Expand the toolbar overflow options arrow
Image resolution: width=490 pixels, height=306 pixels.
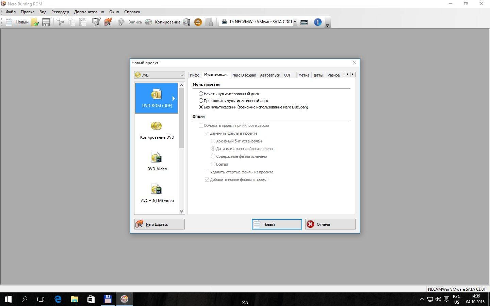(327, 26)
